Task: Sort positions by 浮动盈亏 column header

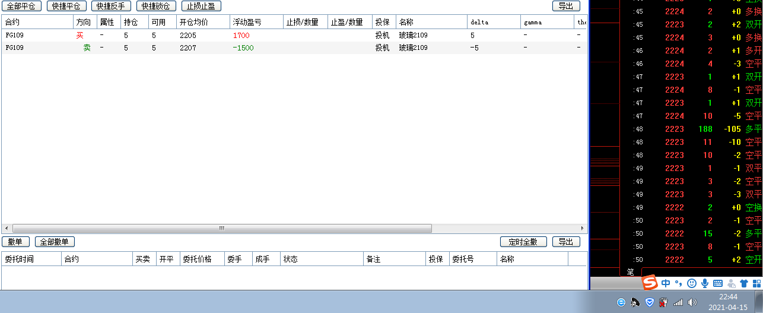Action: [x=256, y=22]
